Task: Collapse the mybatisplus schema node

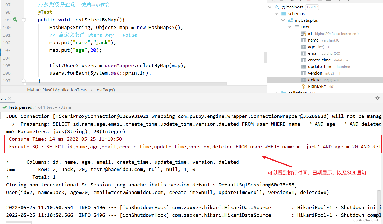Action: point(283,20)
